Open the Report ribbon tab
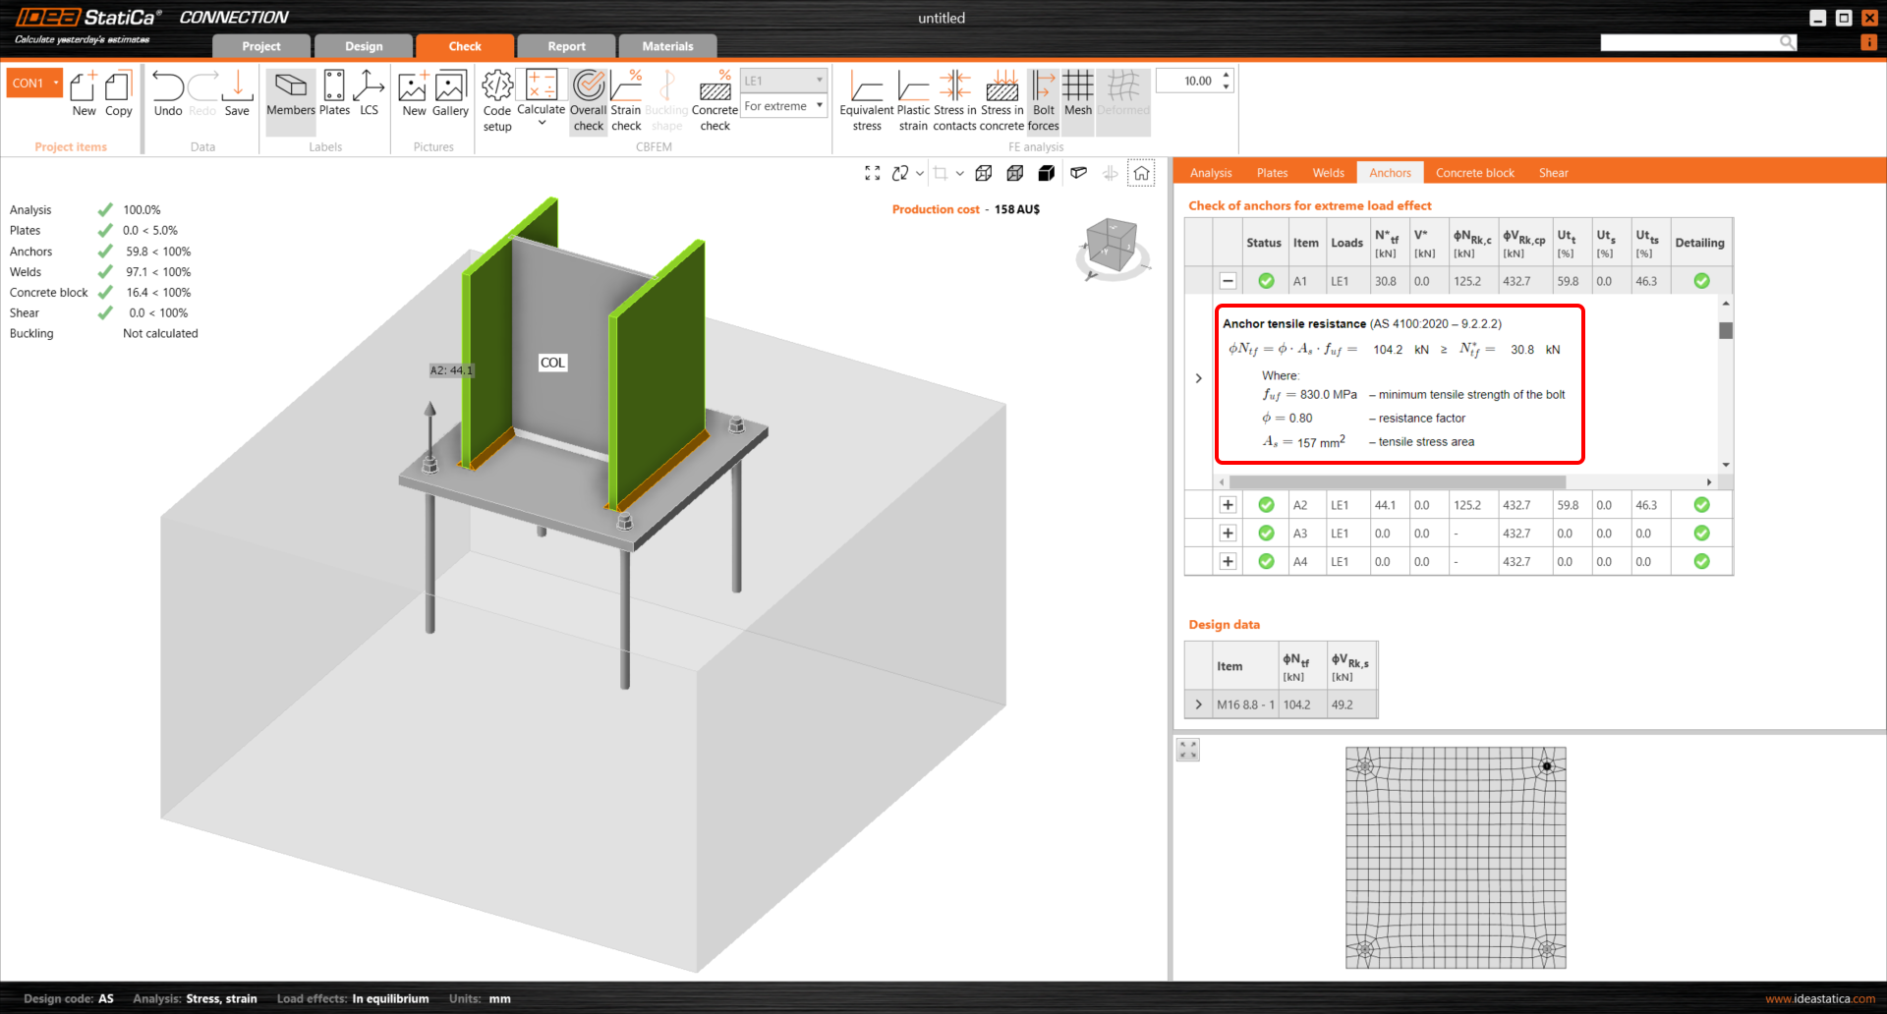 pos(566,46)
